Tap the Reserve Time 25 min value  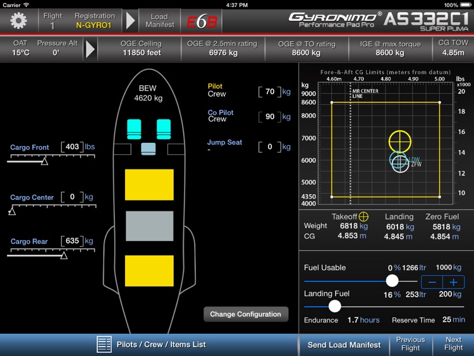point(454,320)
